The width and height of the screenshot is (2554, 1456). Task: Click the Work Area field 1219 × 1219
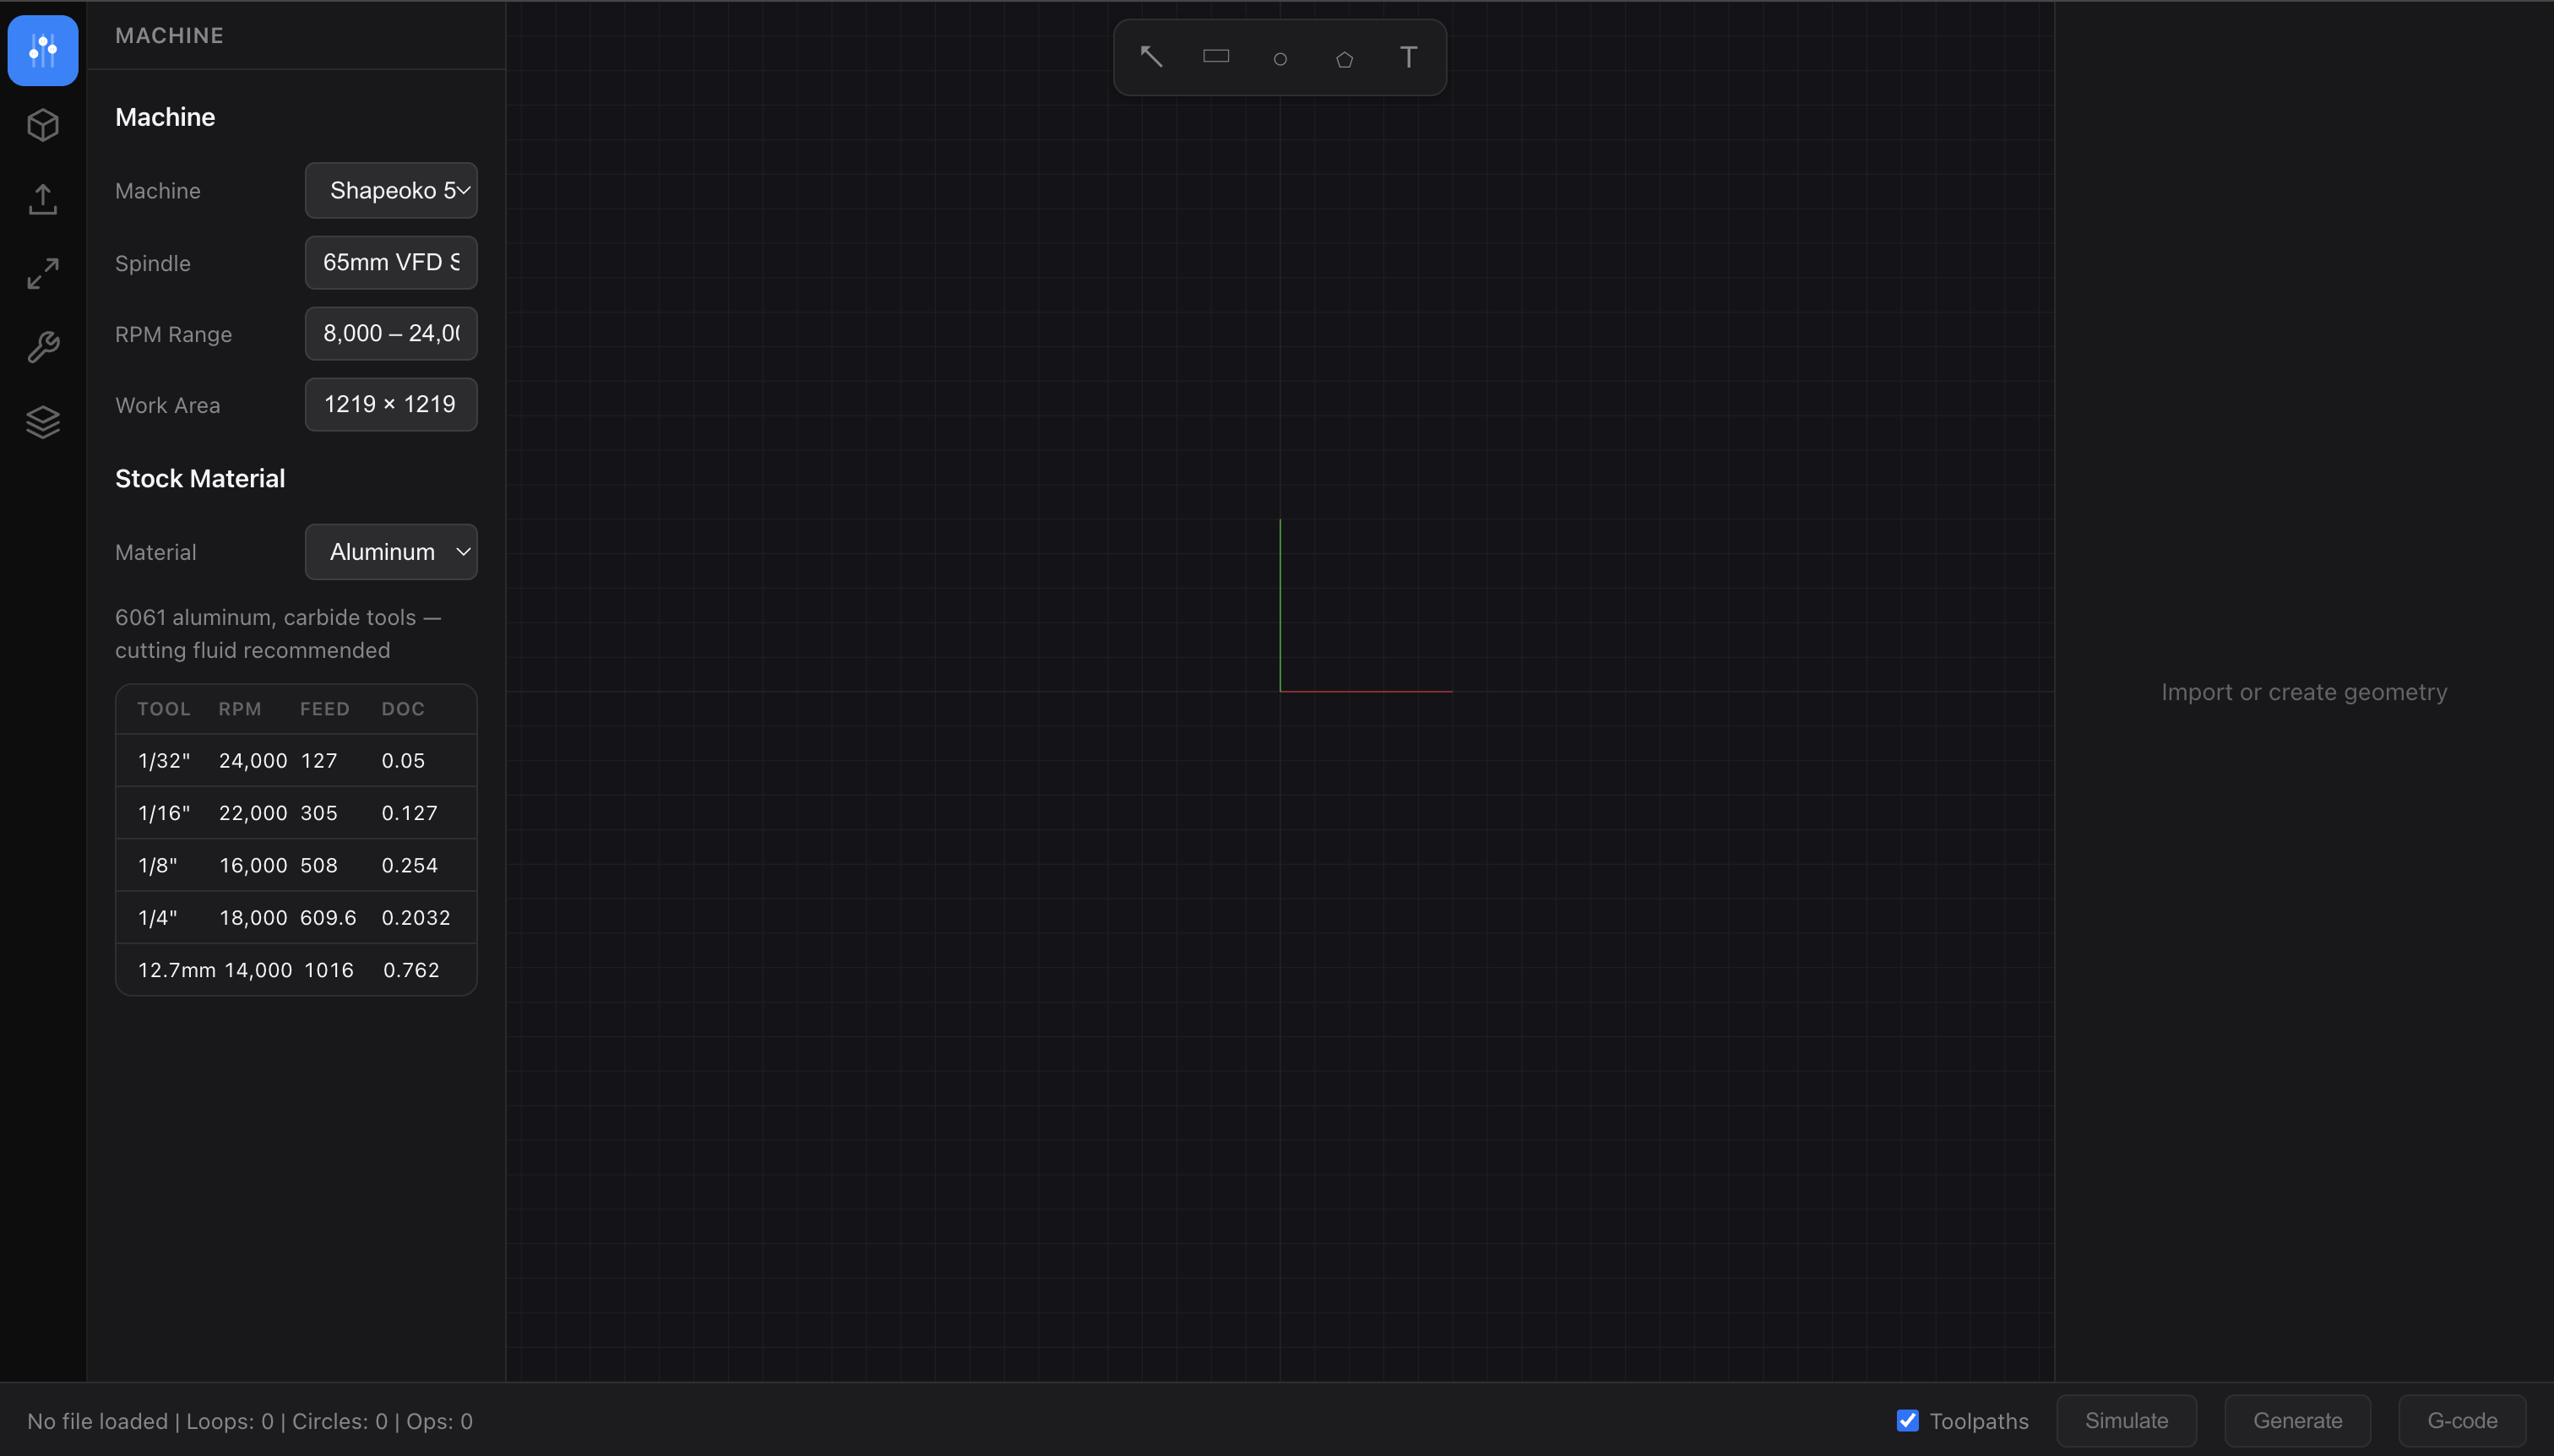coord(391,404)
